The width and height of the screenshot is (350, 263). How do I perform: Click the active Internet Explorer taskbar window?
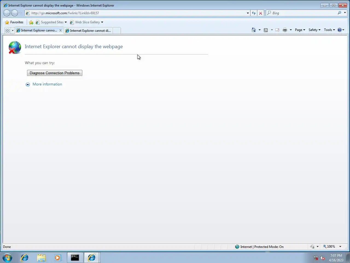pos(92,258)
